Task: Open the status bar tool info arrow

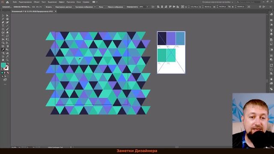Action: [x=71, y=147]
